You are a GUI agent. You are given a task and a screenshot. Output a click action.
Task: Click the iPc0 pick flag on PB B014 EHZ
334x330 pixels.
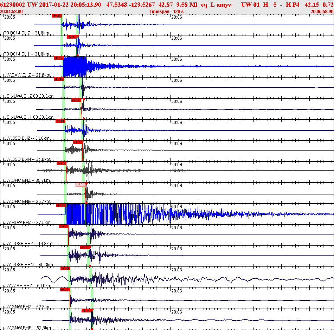click(x=57, y=16)
